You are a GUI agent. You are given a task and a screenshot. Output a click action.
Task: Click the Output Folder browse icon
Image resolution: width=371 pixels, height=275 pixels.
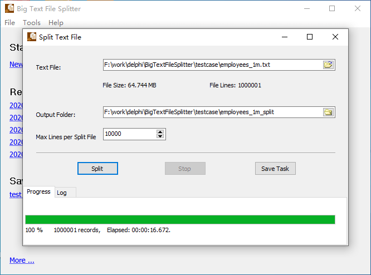pyautogui.click(x=328, y=112)
